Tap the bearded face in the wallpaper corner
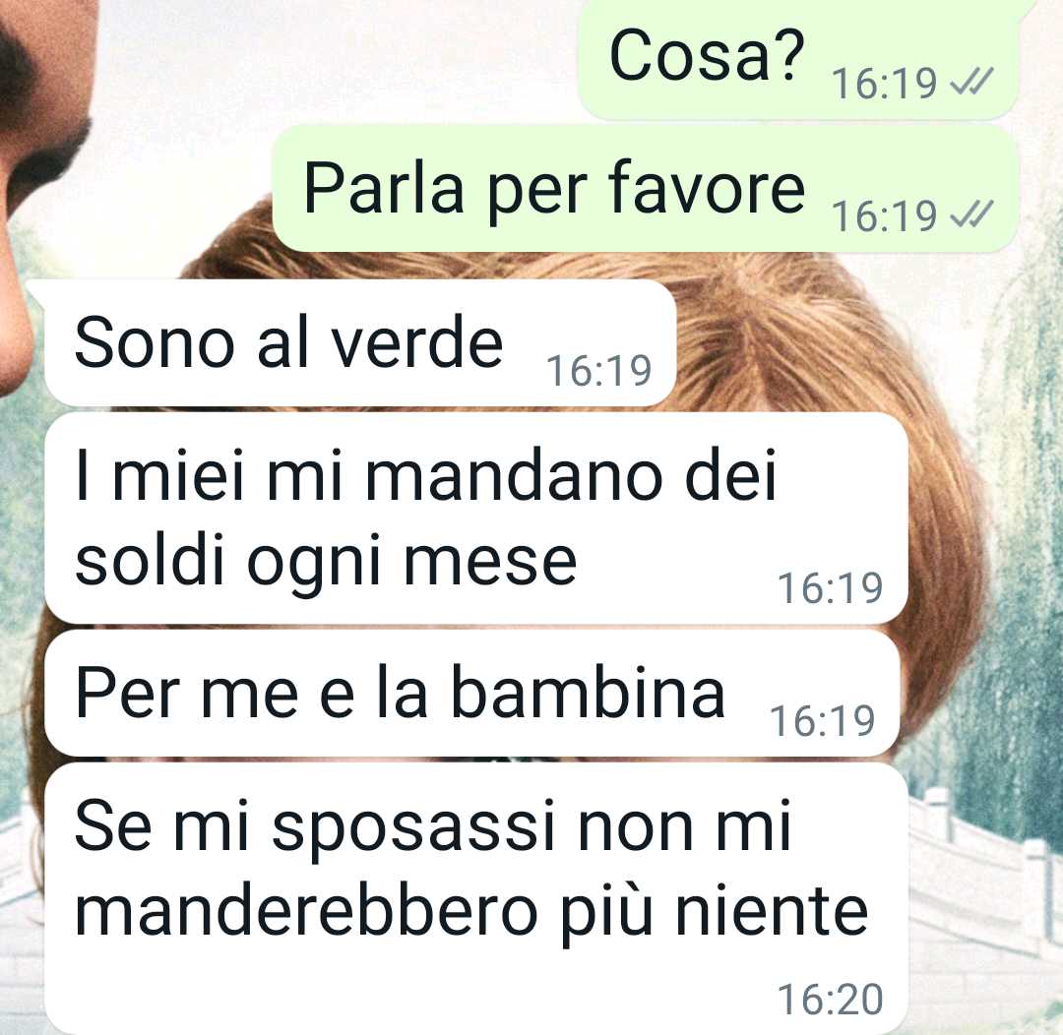 pos(40,136)
